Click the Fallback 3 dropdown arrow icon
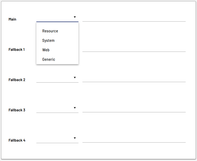Image resolution: width=197 pixels, height=161 pixels. click(75, 108)
